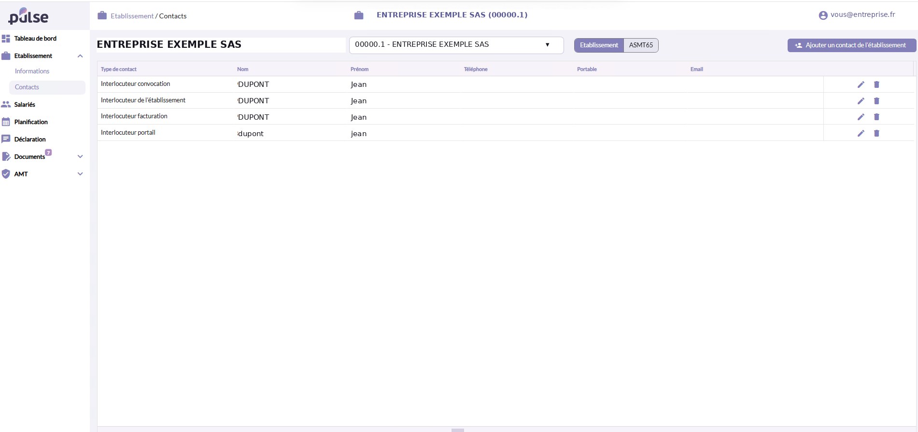918x432 pixels.
Task: Open the Salariés menu
Action: [25, 104]
